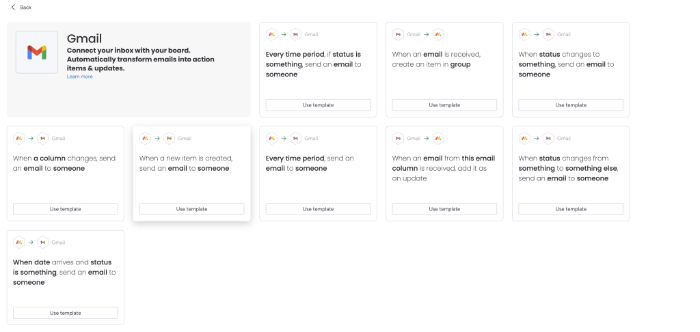
Task: Use template for status changes to something
Action: click(571, 105)
